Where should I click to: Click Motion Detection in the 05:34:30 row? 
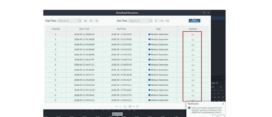click(159, 85)
